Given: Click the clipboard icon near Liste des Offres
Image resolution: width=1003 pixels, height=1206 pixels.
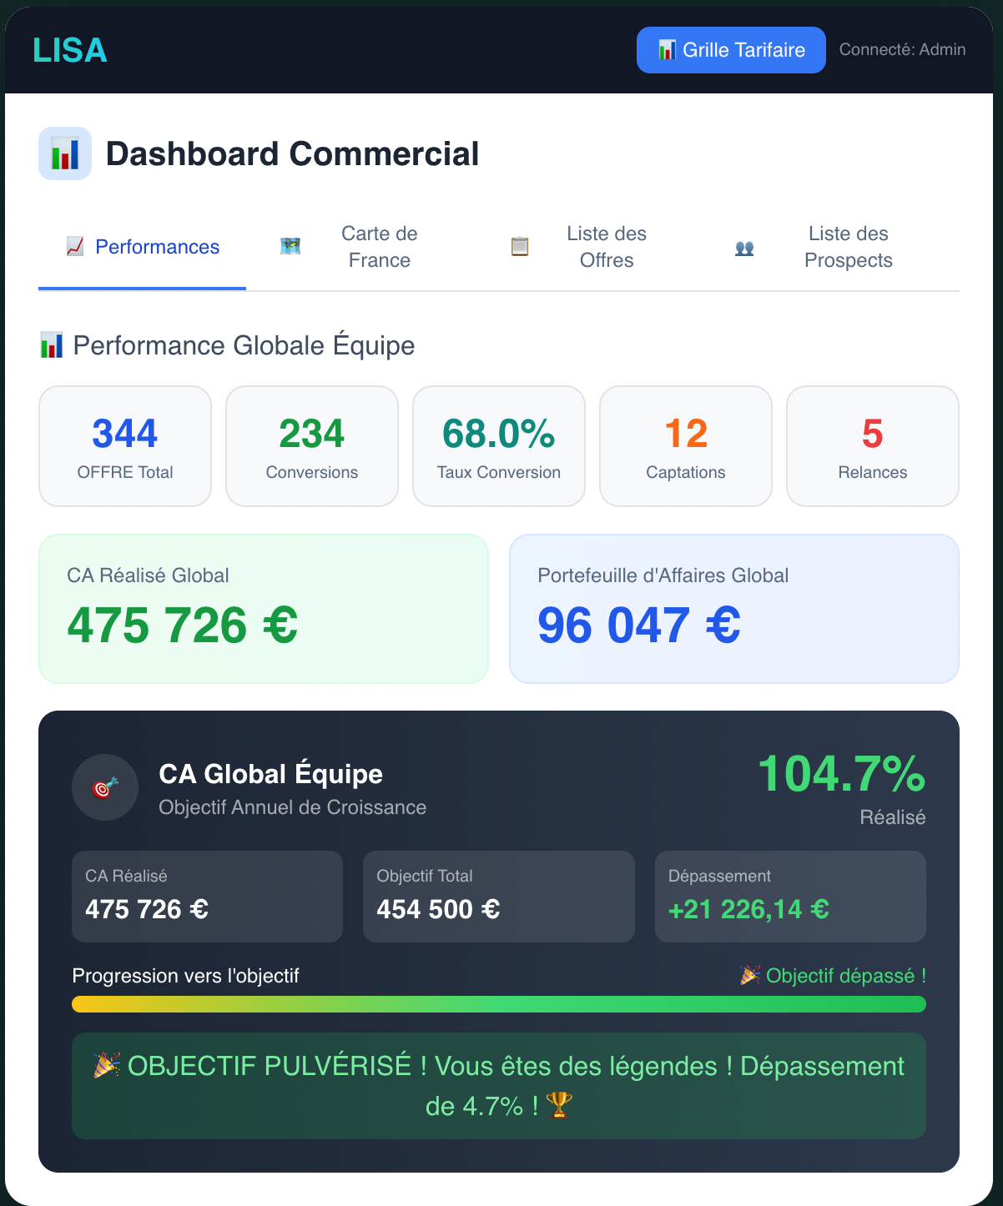Looking at the screenshot, I should click(519, 247).
